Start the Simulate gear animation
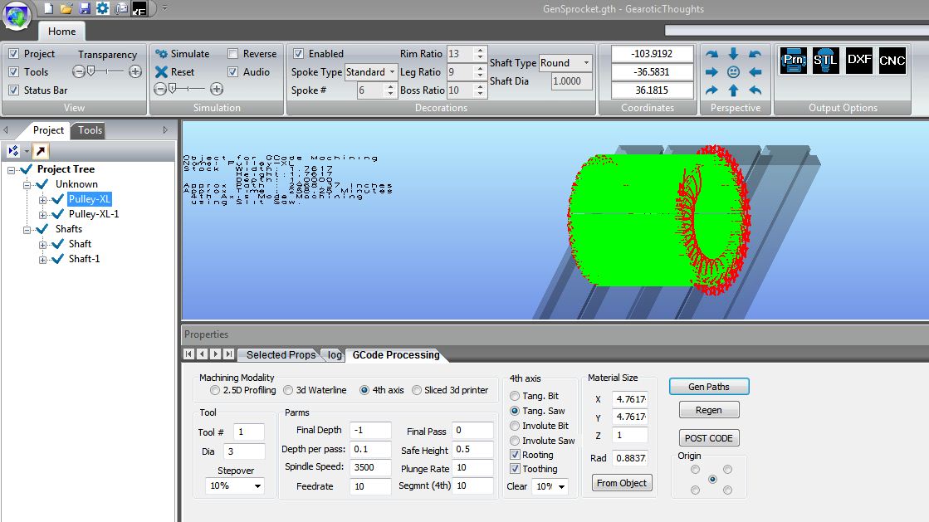Viewport: 929px width, 522px height. (x=183, y=54)
